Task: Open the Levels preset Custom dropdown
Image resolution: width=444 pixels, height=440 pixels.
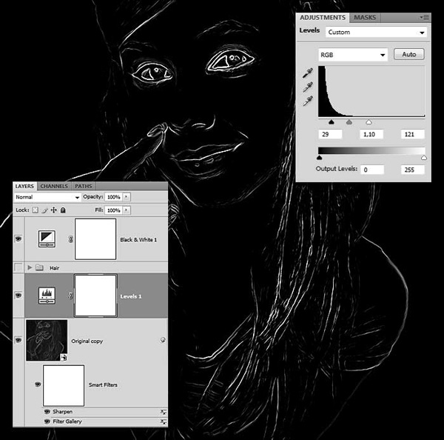Action: (x=376, y=33)
